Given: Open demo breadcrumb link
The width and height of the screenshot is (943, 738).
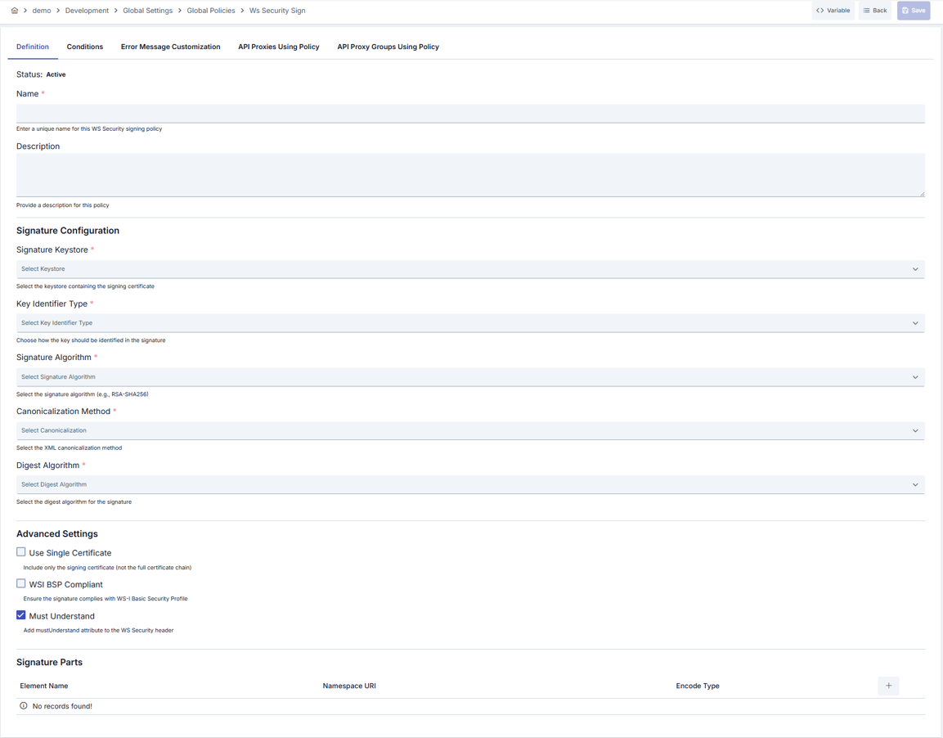Looking at the screenshot, I should [x=42, y=10].
